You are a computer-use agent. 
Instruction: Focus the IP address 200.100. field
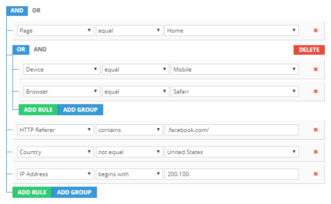pyautogui.click(x=231, y=174)
